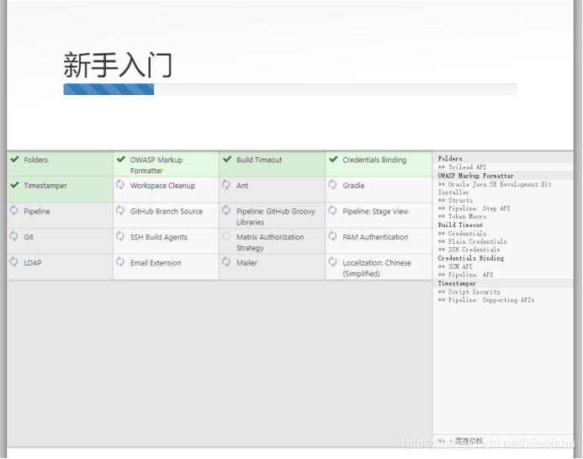Click the Pipeline: API log entry

click(x=465, y=275)
